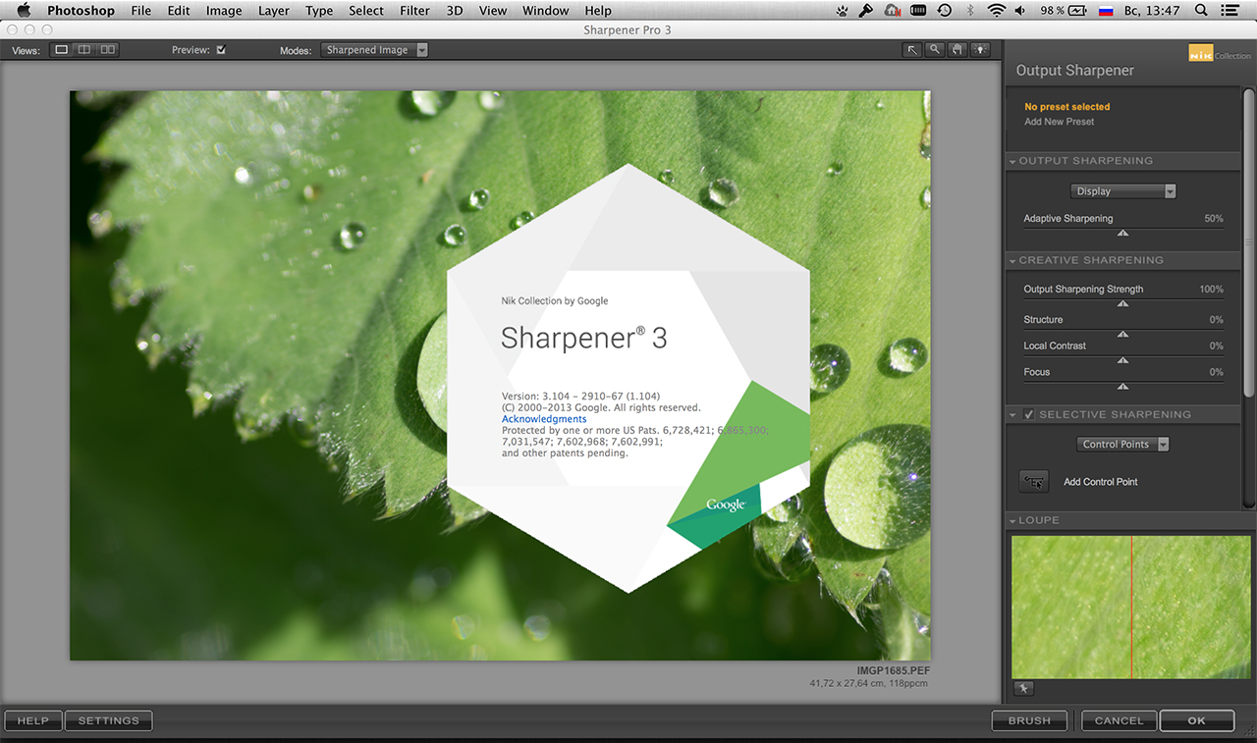Click the battery status icon

coord(1077,11)
